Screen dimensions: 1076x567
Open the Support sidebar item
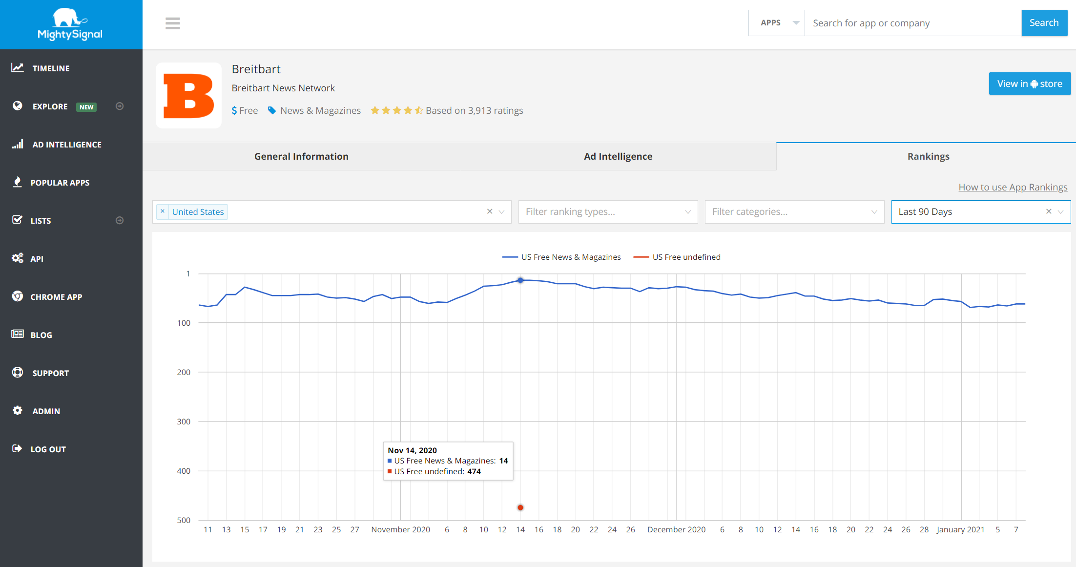pyautogui.click(x=50, y=373)
